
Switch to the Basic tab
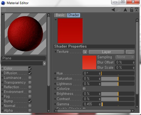click(x=60, y=15)
